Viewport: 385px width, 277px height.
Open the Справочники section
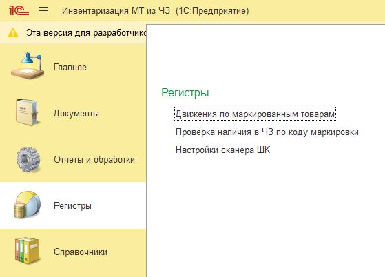pos(81,252)
